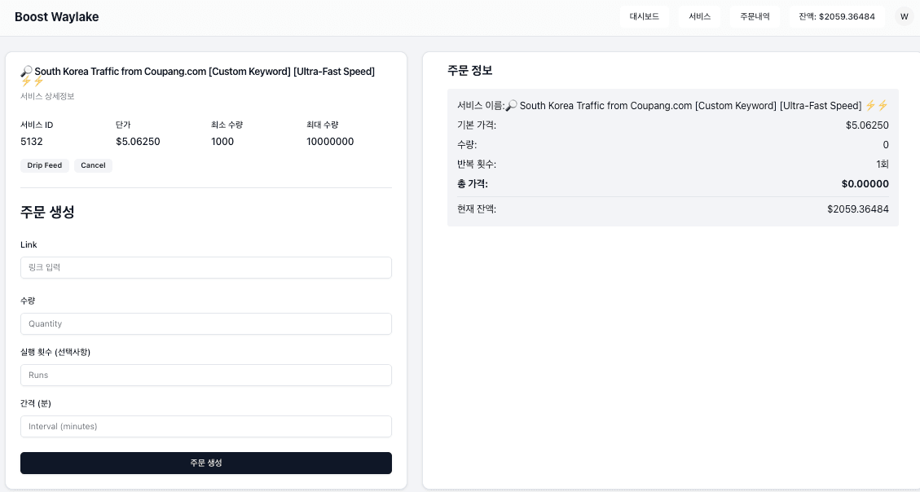920x492 pixels.
Task: Click the 잔액 balance display in the header
Action: tap(836, 15)
